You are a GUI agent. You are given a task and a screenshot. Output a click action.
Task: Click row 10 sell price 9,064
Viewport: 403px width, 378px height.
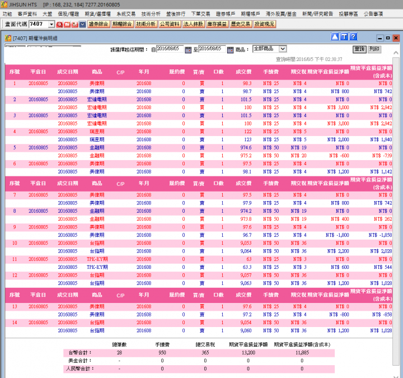pyautogui.click(x=246, y=251)
